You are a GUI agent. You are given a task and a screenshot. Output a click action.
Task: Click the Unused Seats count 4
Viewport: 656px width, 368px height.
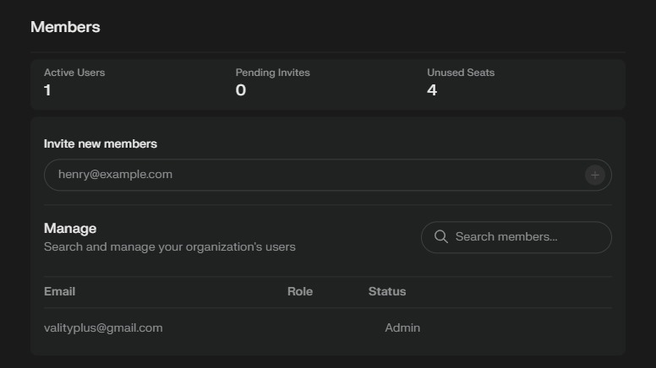click(432, 90)
